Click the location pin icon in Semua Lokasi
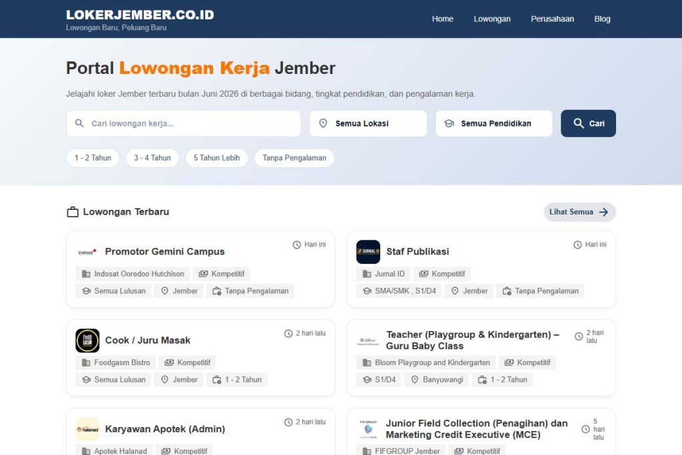 323,123
